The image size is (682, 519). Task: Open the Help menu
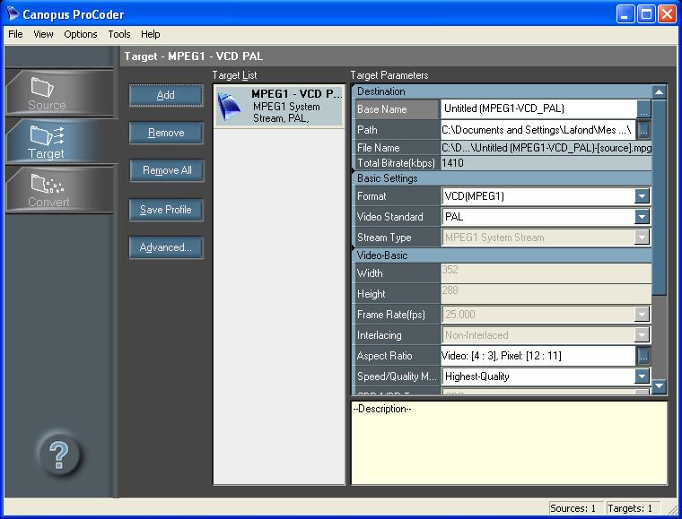click(x=151, y=34)
